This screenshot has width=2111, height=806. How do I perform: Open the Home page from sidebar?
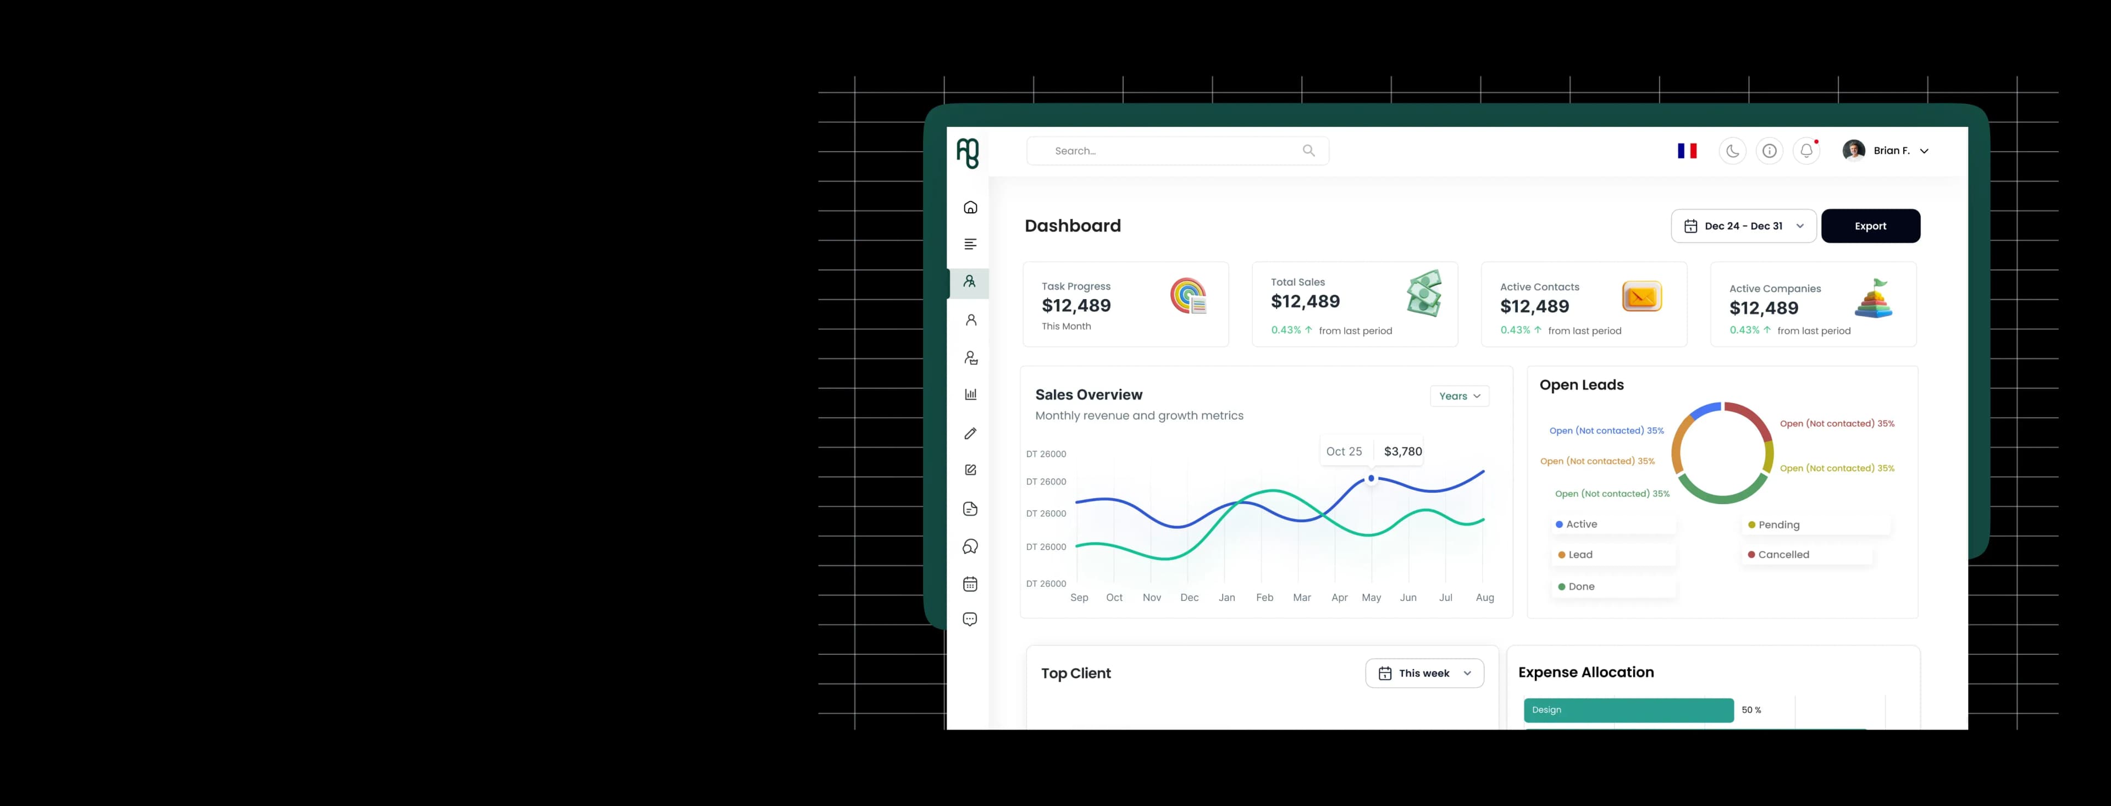click(970, 207)
